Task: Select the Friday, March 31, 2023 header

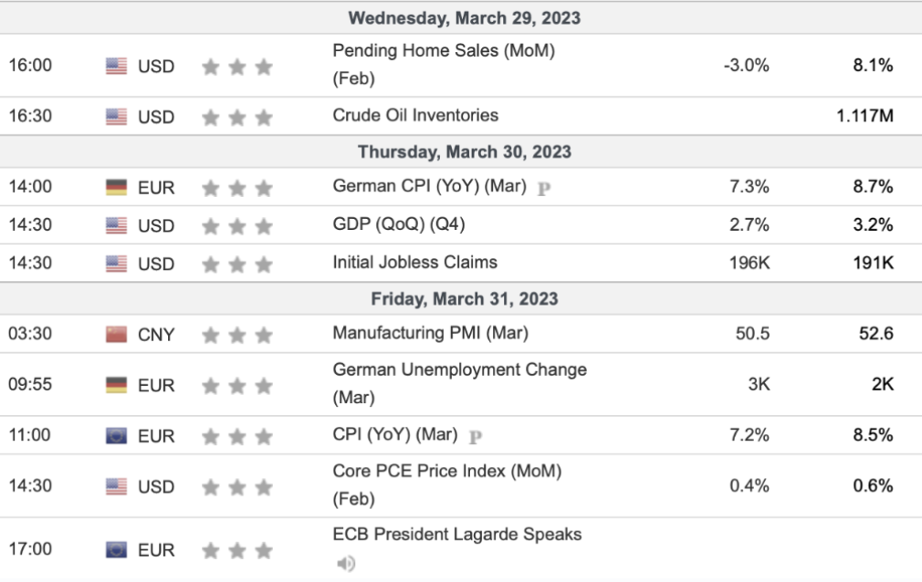Action: coord(465,298)
